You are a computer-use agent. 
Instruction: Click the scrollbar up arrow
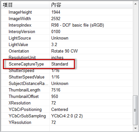tap(135, 4)
